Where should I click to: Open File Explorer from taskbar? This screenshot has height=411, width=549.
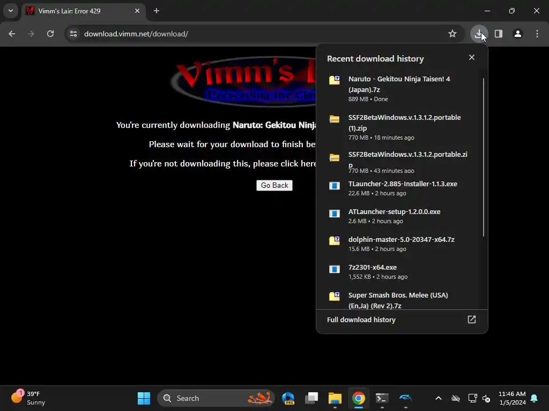point(335,398)
